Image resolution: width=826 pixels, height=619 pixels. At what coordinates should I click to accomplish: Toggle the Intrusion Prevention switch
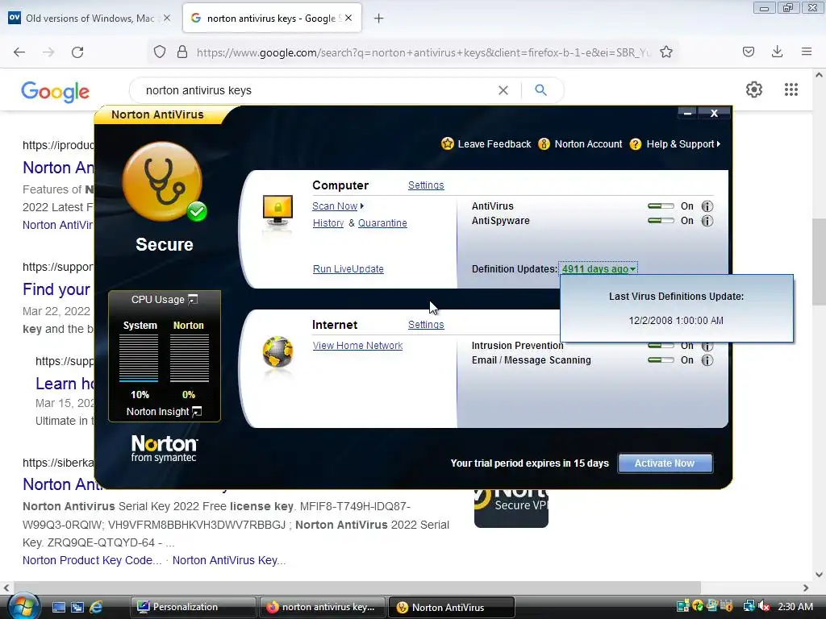coord(661,346)
